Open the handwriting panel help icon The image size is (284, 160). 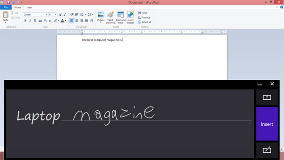(x=267, y=98)
